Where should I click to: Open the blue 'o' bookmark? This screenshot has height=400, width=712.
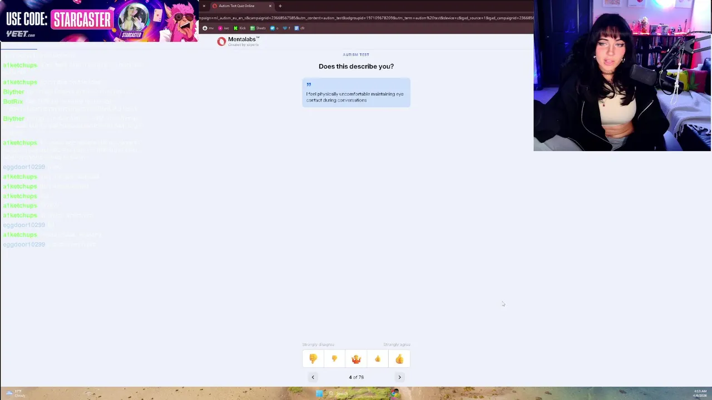(x=275, y=28)
